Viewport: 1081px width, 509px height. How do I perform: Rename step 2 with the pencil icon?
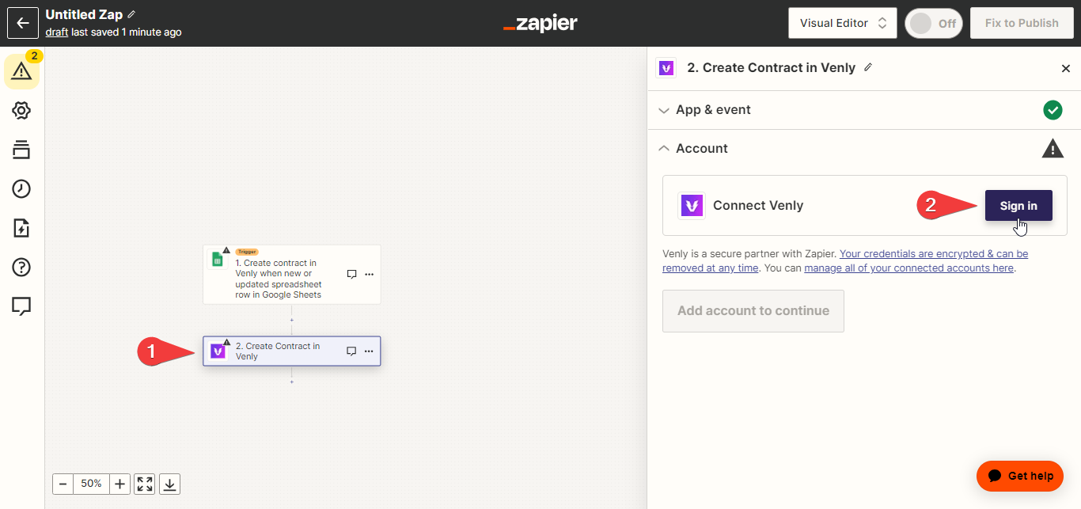[x=868, y=67]
